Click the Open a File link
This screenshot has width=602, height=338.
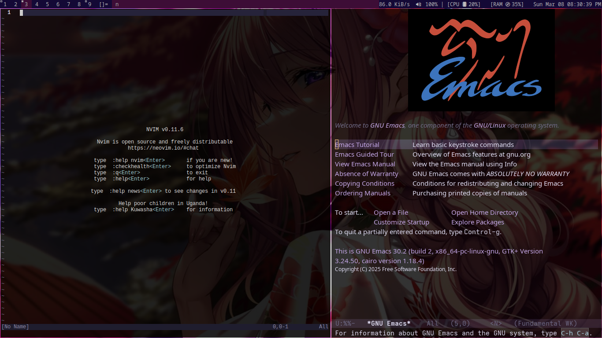coord(391,213)
